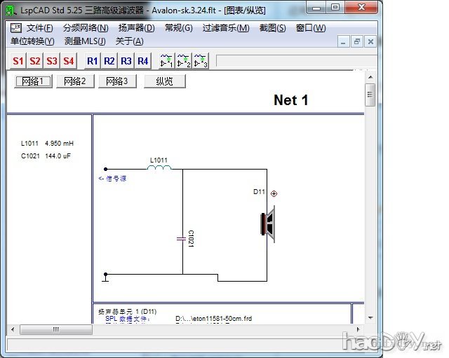
Task: Open the 文件(F) menu
Action: (39, 28)
